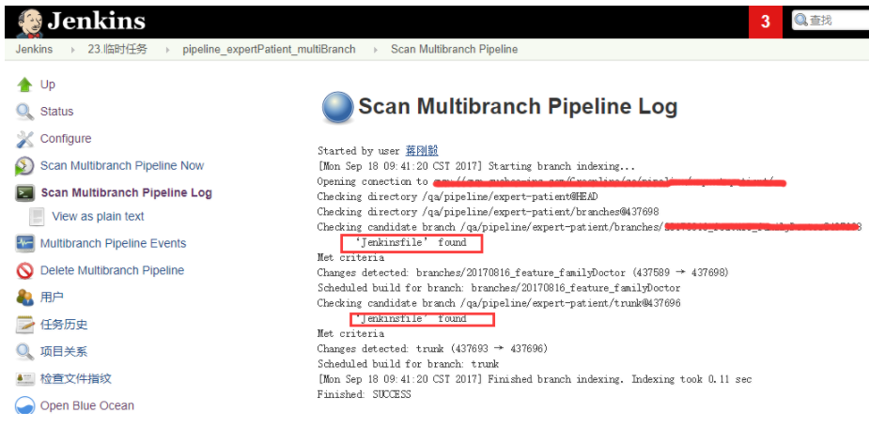
Task: Click Scan Multibranch Pipeline breadcrumb
Action: (x=455, y=50)
